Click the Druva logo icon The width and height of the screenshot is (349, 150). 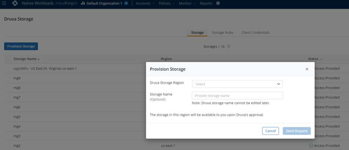[15, 3]
